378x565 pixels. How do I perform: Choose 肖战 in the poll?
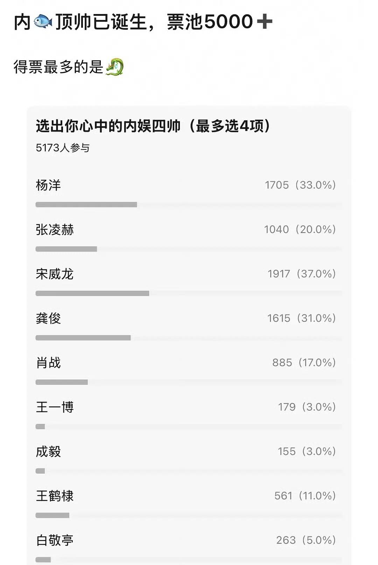coord(189,371)
